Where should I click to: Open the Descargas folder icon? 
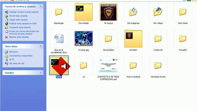[x=59, y=12]
